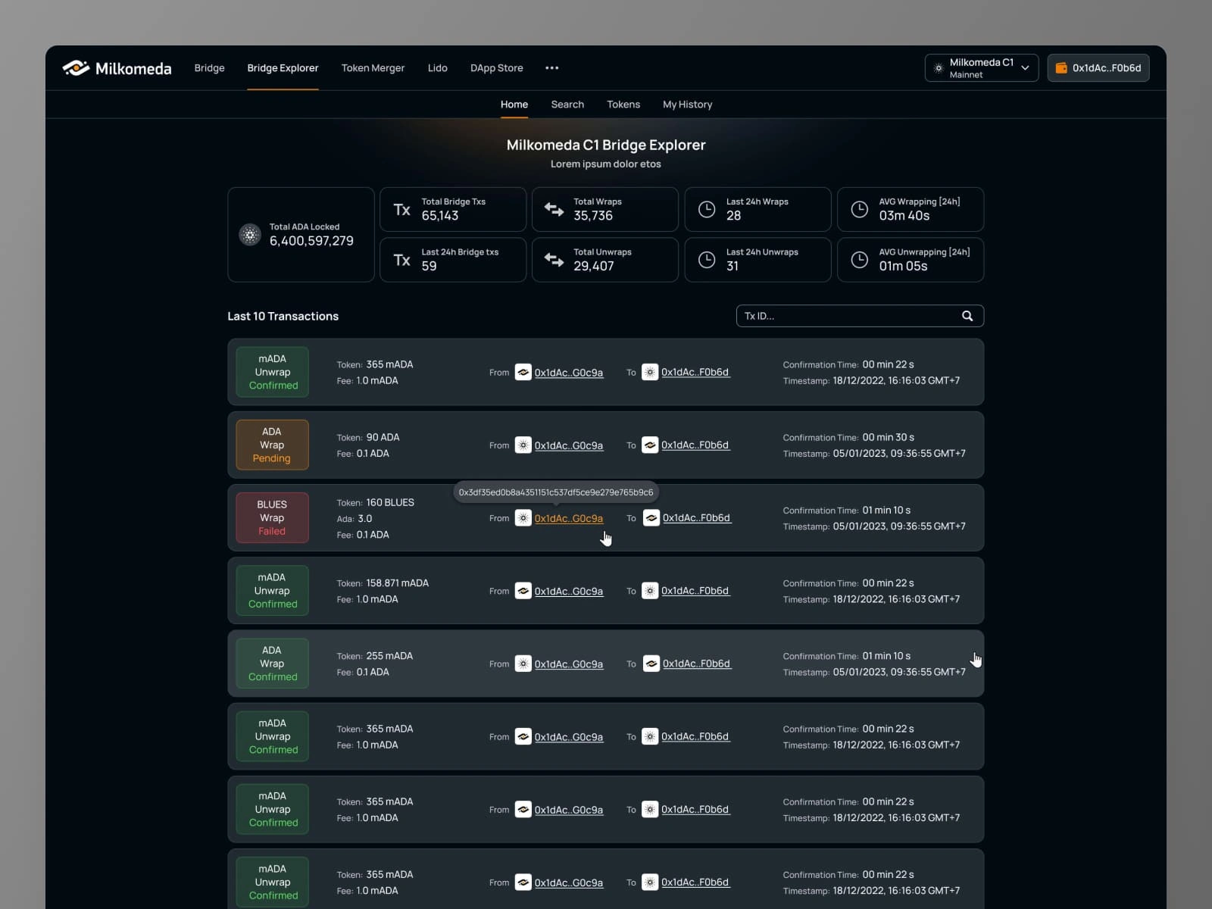
Task: Click the Token: 160 BLUES text
Action: click(376, 502)
